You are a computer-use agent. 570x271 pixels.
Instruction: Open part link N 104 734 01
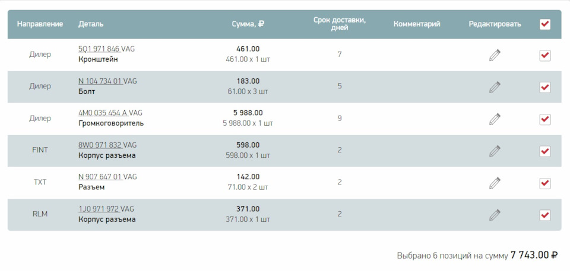(100, 81)
